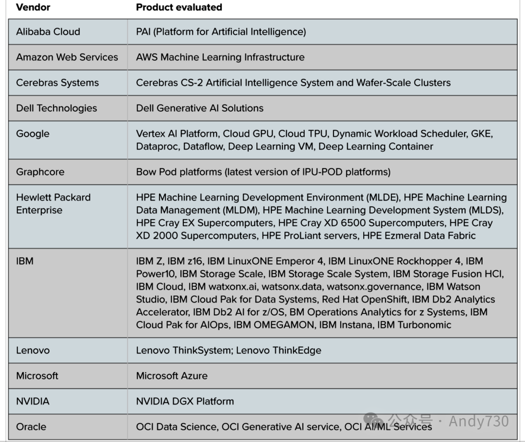Click the NVIDIA vendor cell
This screenshot has height=442, width=525.
68,401
